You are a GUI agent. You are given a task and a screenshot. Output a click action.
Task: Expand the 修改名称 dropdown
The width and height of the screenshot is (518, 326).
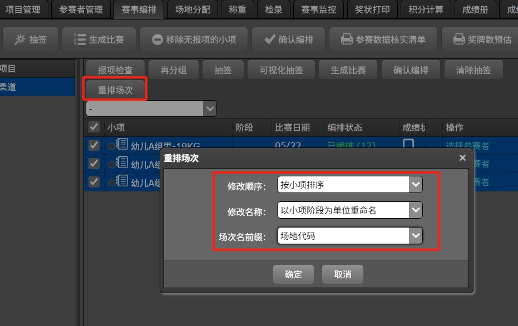coord(415,210)
